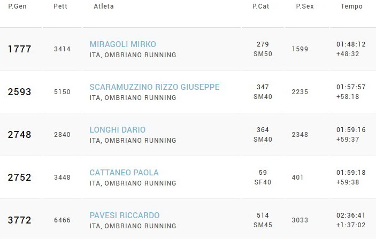Select general position 1777 cell
376x239 pixels.
(19, 49)
